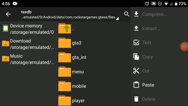The image size is (188, 106).
Task: Select the mobile folder name
Action: click(79, 86)
